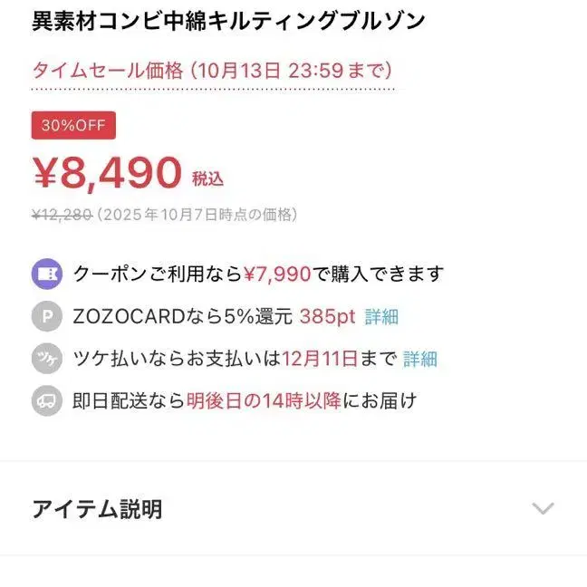Tap the red 30%OFF badge
The width and height of the screenshot is (587, 587).
click(x=73, y=125)
